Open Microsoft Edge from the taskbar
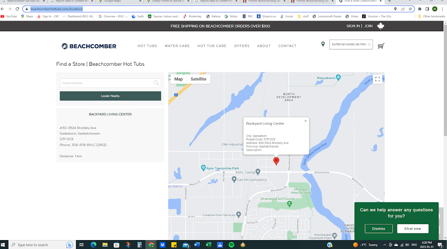 click(93, 245)
